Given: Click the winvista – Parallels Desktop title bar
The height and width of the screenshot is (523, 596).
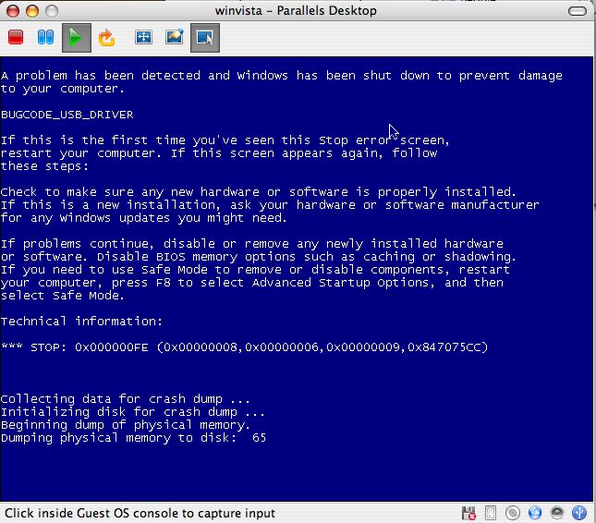Looking at the screenshot, I should point(298,10).
